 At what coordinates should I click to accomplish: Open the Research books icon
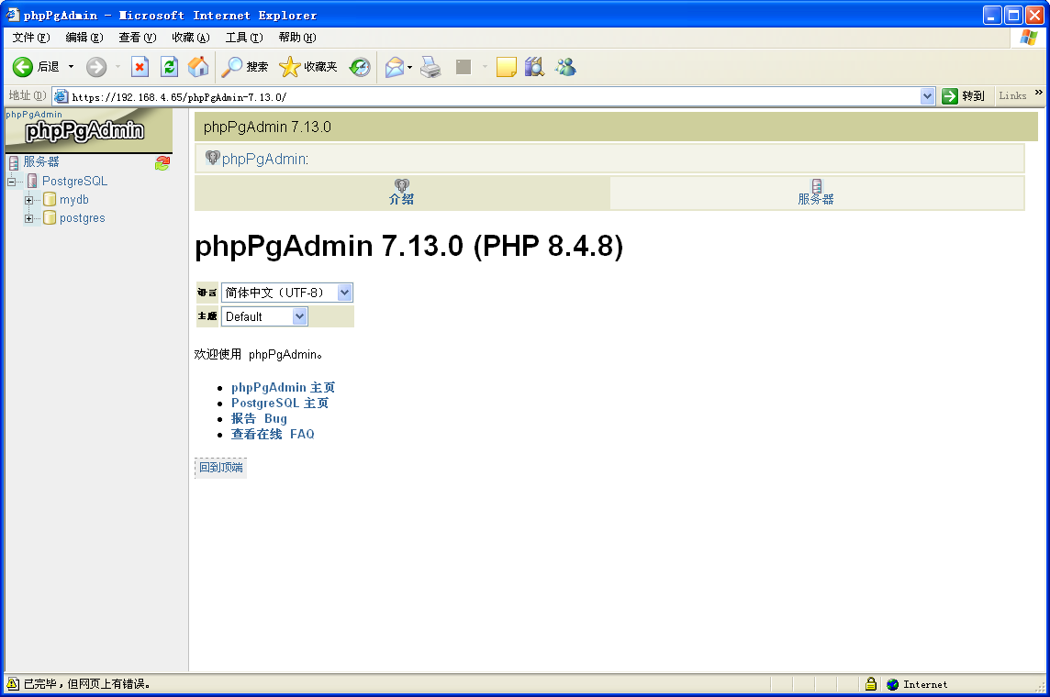[x=534, y=67]
